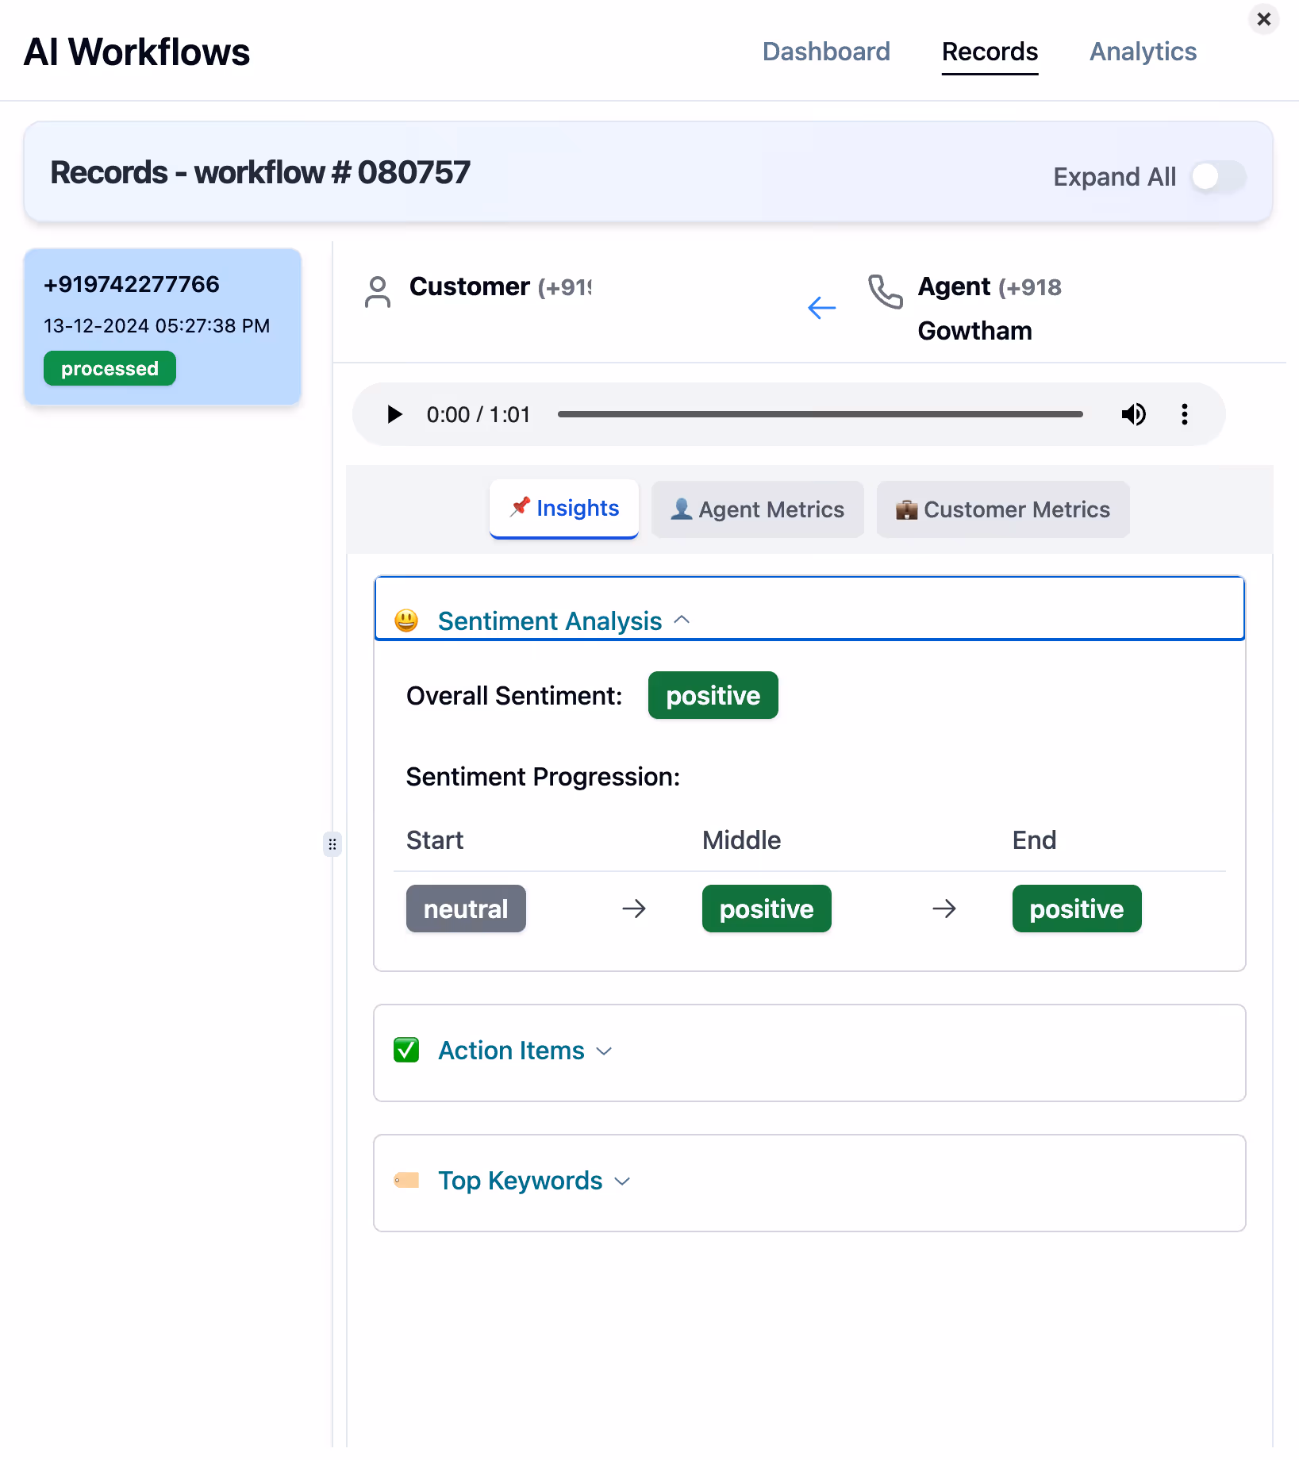Select the record card for +919742277766
This screenshot has width=1299, height=1460.
click(x=162, y=325)
